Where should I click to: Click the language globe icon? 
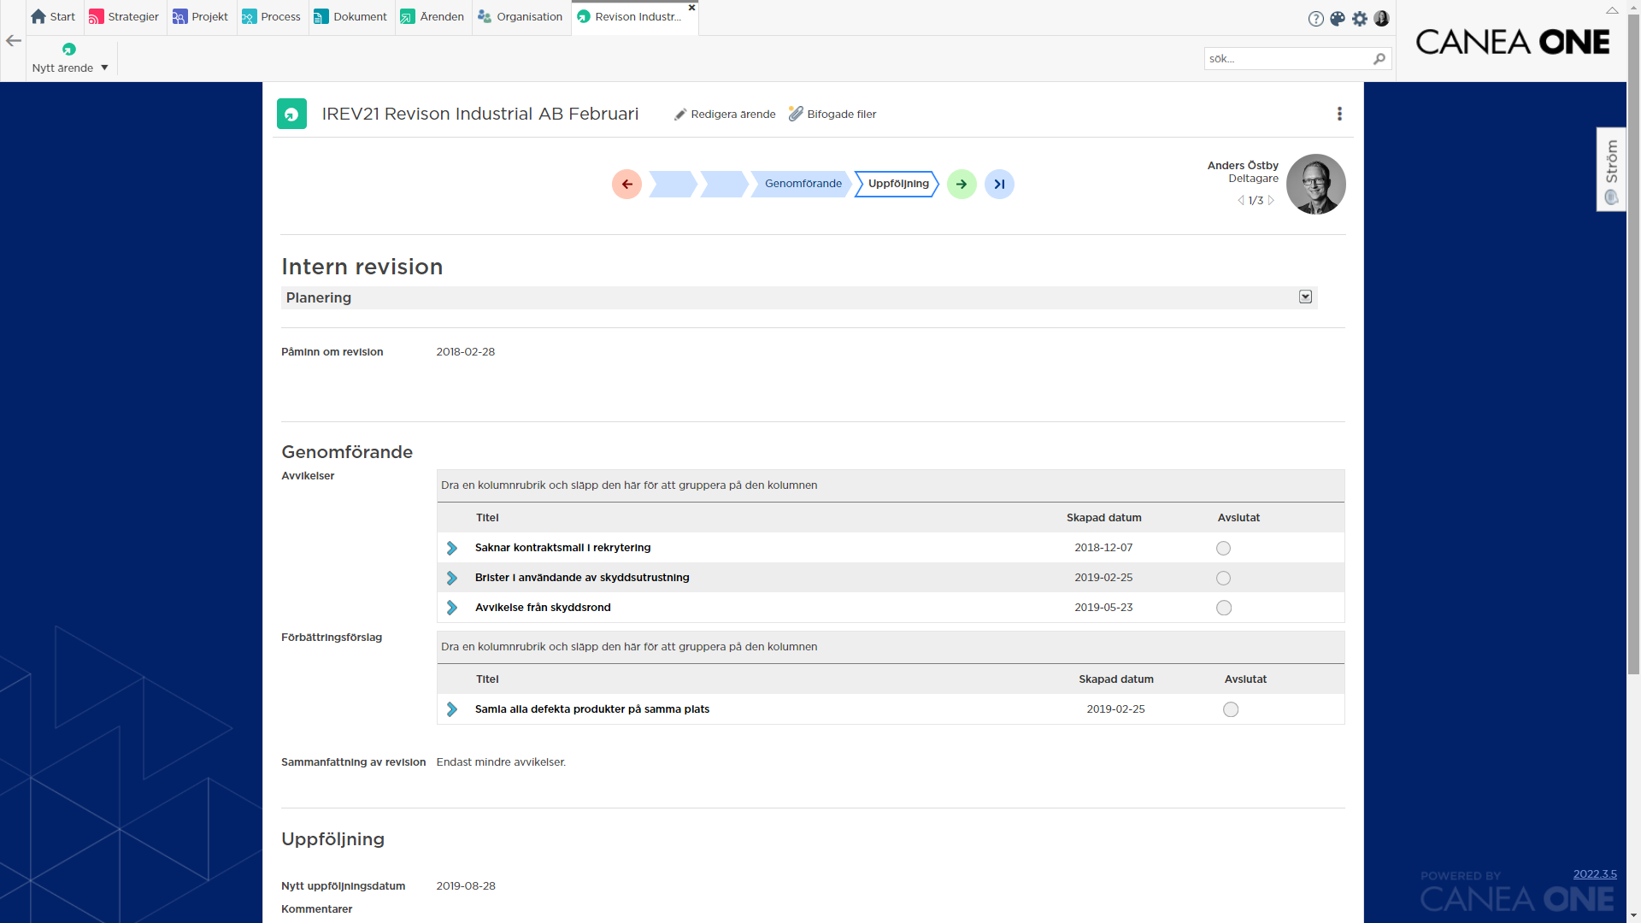[x=1338, y=18]
